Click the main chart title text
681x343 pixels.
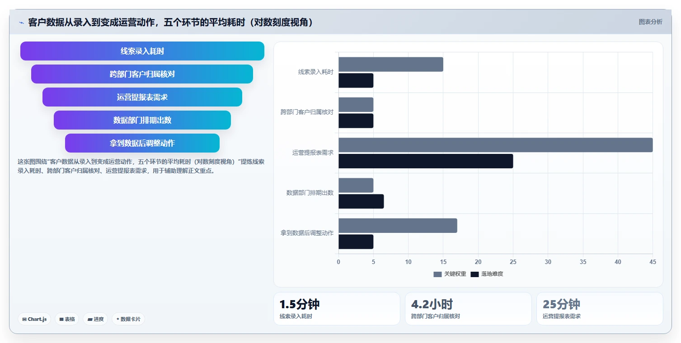(171, 22)
